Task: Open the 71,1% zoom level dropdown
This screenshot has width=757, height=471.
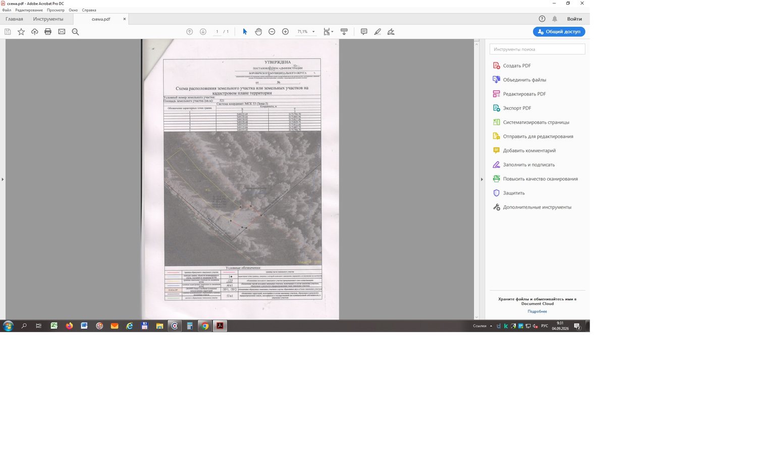Action: click(x=313, y=32)
